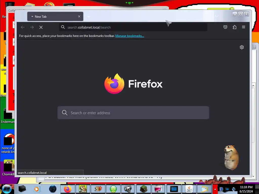The width and height of the screenshot is (259, 194).
Task: Open the ChomikB desktop icon
Action: coord(8,168)
